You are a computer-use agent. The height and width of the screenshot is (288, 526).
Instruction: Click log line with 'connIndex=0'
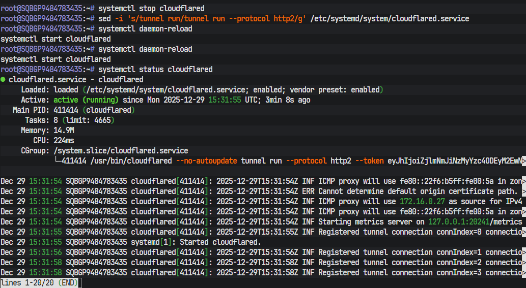263,232
